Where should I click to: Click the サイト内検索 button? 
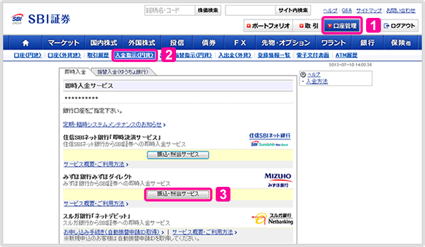tap(293, 10)
